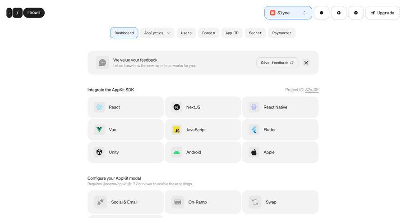This screenshot has height=218, width=406.
Task: Pick the Unity SDK icon
Action: click(99, 152)
